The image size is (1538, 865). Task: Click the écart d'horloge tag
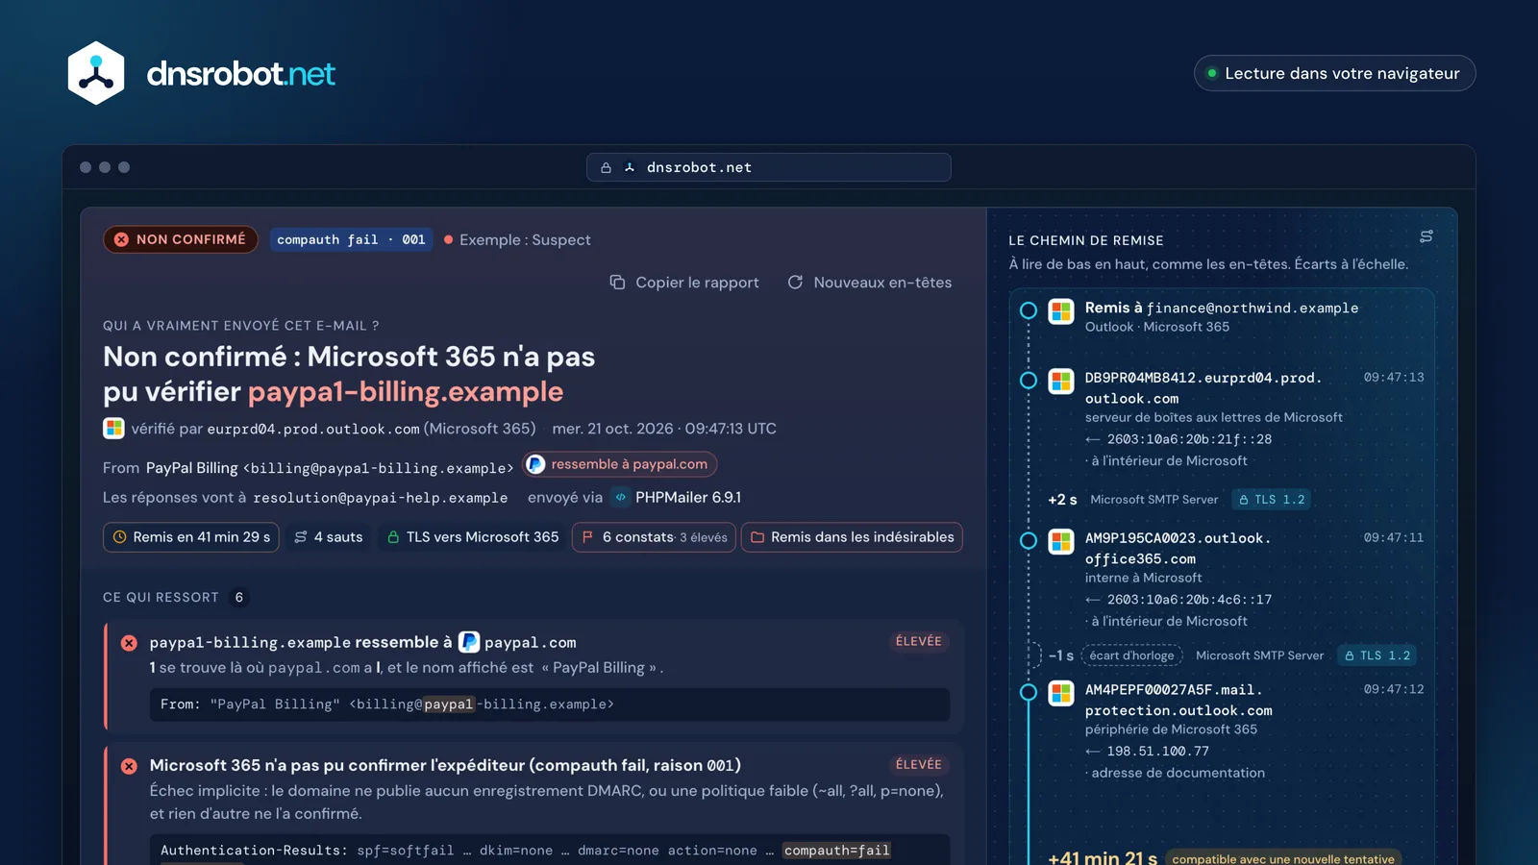[1131, 655]
